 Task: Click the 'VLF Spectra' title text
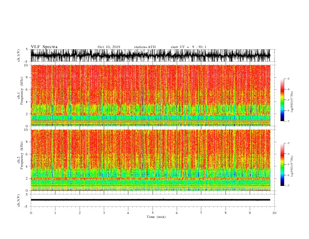pyautogui.click(x=44, y=47)
